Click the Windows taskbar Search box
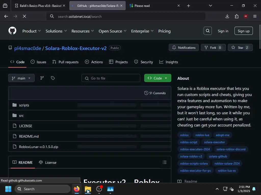Screen dimensions: 261x195 point(43,189)
